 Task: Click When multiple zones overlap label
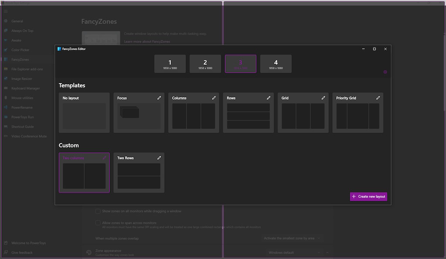coord(117,239)
